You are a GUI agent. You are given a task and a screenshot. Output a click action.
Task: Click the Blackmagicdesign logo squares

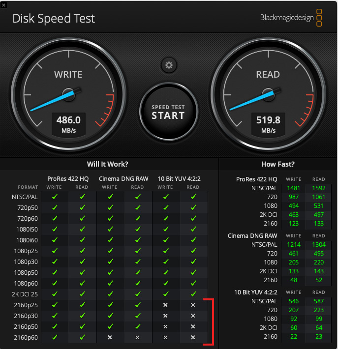click(x=319, y=18)
